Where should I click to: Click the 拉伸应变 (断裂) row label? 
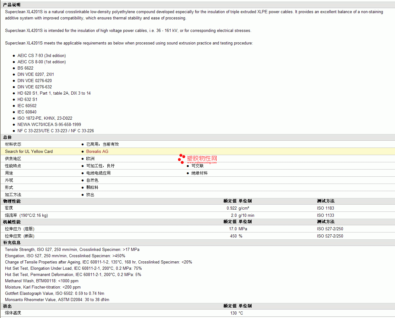(x=20, y=236)
